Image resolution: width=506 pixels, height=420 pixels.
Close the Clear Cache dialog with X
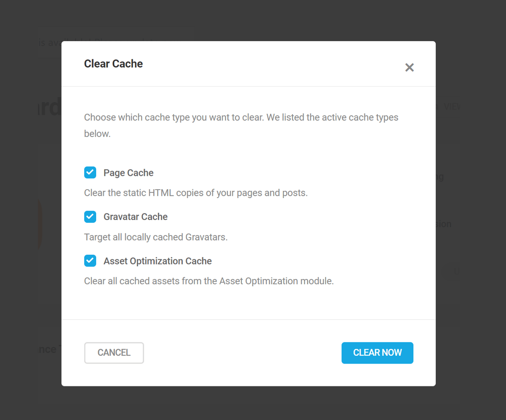coord(409,67)
